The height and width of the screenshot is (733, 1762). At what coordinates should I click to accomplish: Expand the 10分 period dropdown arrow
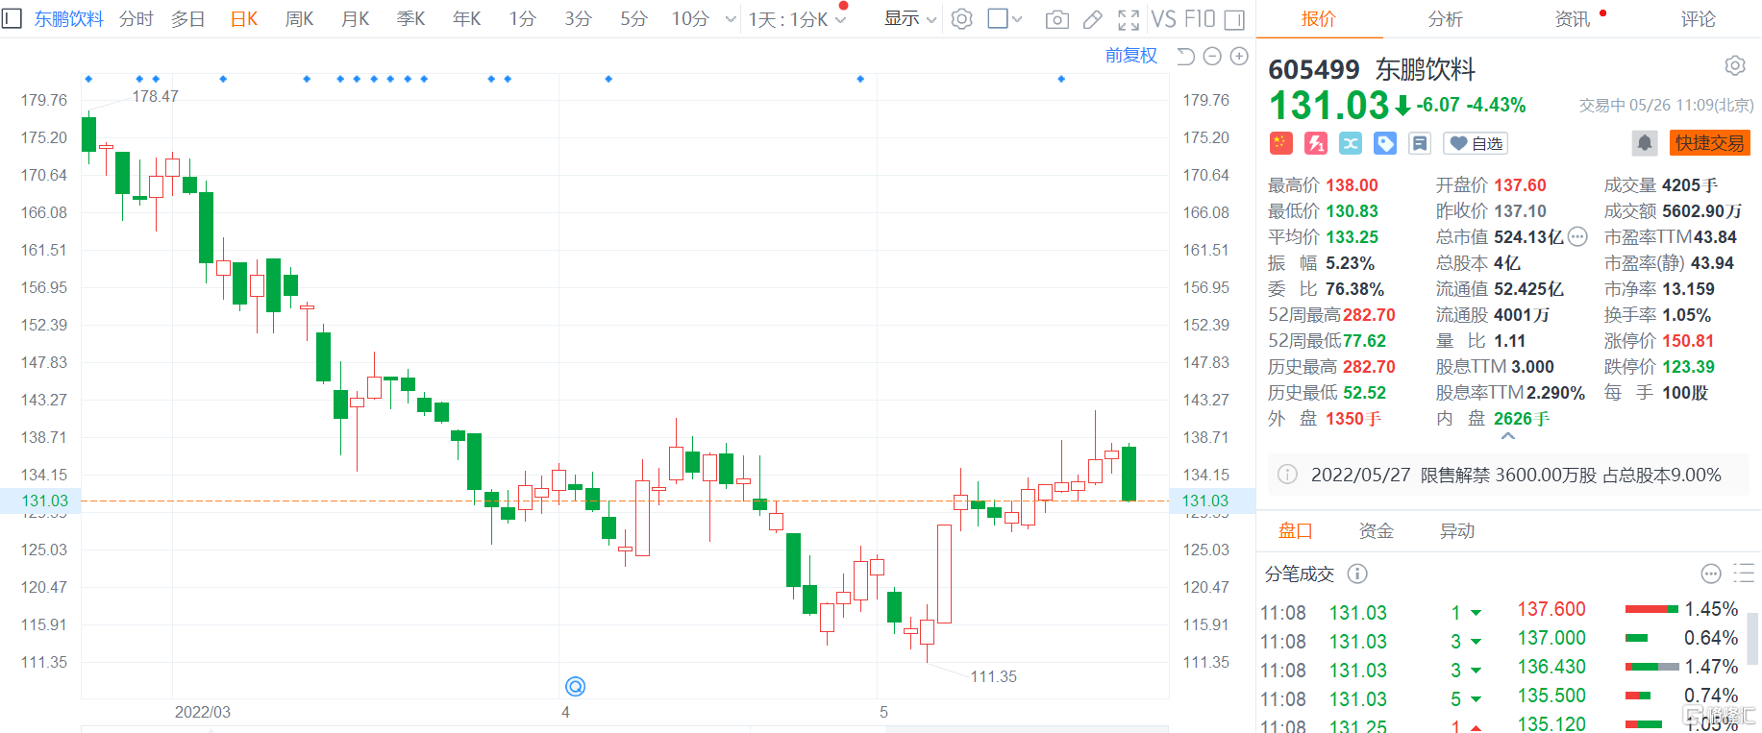[731, 19]
